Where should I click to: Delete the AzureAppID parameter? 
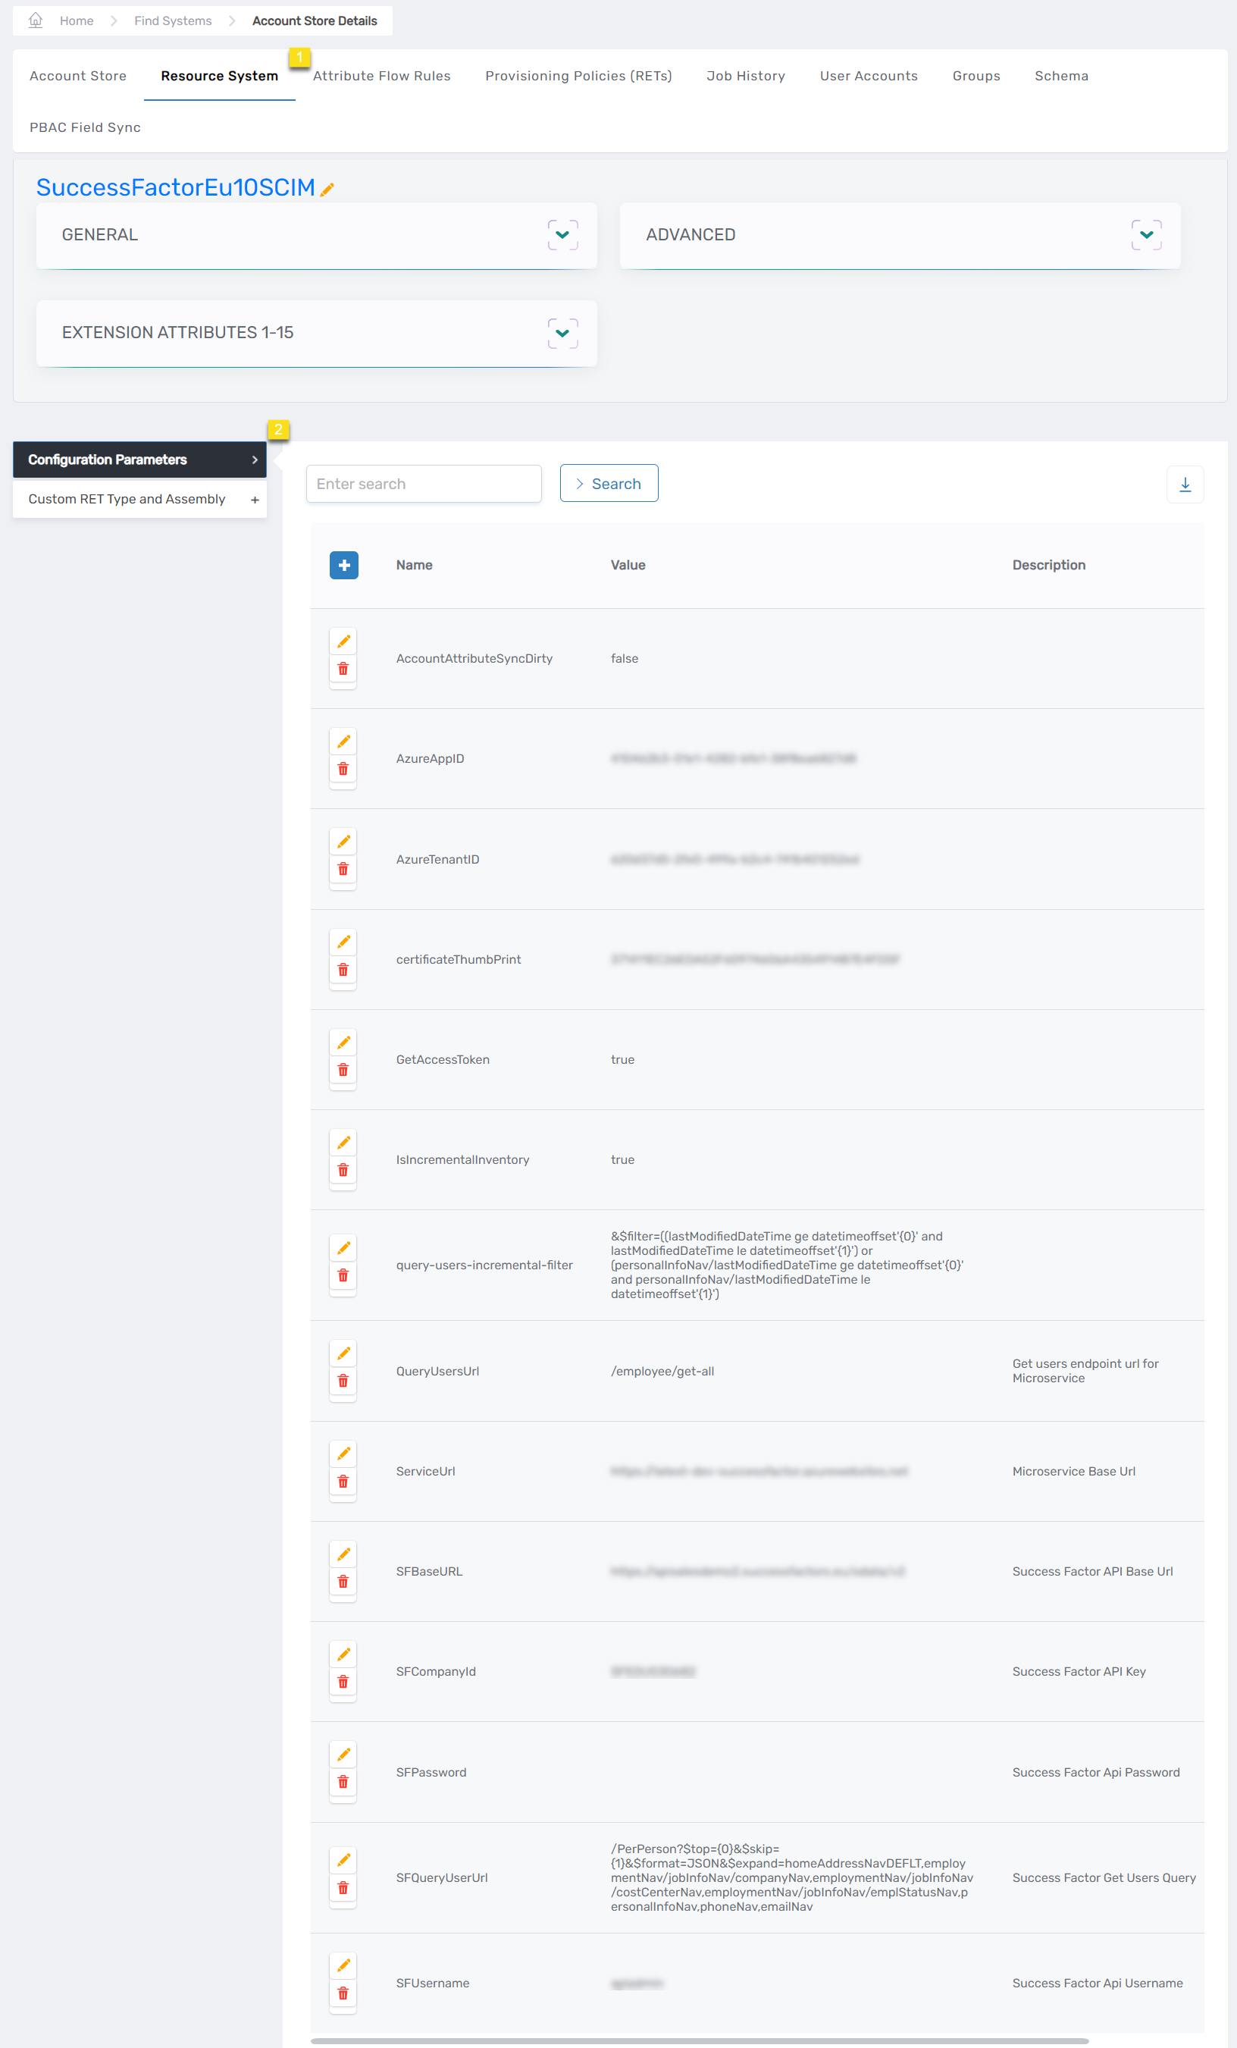[x=343, y=770]
